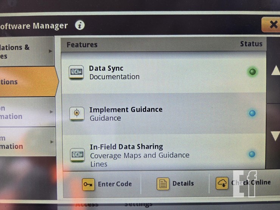Tap the cloud download Check Online icon

222,184
